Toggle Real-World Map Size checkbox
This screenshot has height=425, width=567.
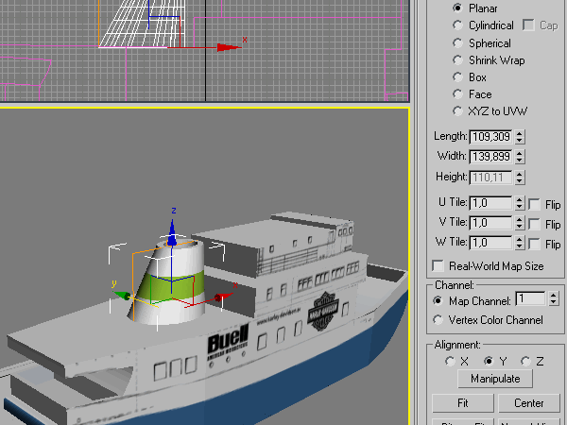coord(438,266)
